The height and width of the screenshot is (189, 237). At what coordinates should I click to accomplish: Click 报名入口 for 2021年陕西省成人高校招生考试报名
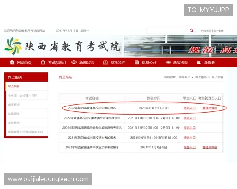190,137
